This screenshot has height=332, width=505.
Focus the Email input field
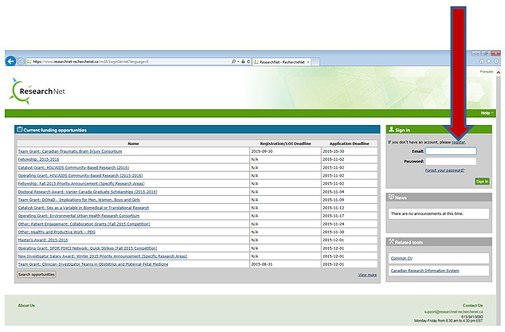point(451,150)
